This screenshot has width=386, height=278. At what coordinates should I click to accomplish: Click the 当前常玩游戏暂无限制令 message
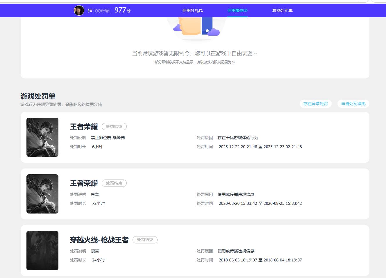click(194, 53)
